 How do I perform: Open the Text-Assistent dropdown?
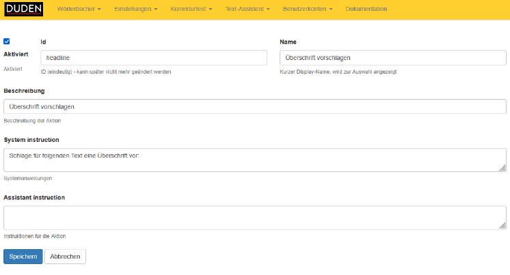pos(247,9)
